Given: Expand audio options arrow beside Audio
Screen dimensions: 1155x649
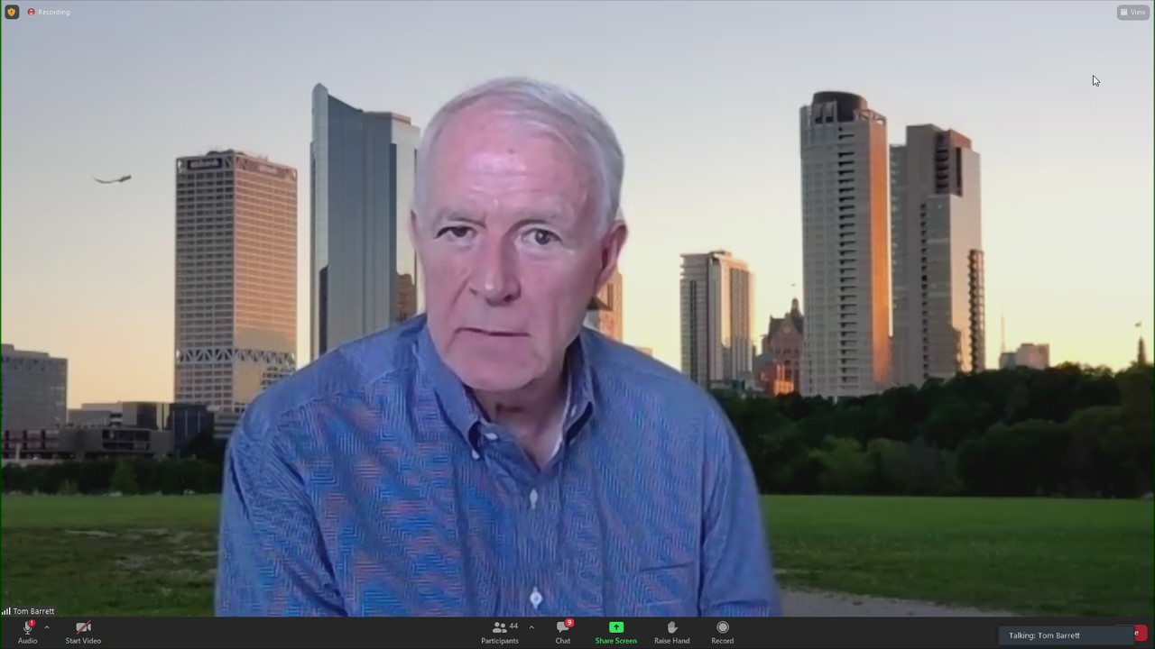Looking at the screenshot, I should [47, 627].
